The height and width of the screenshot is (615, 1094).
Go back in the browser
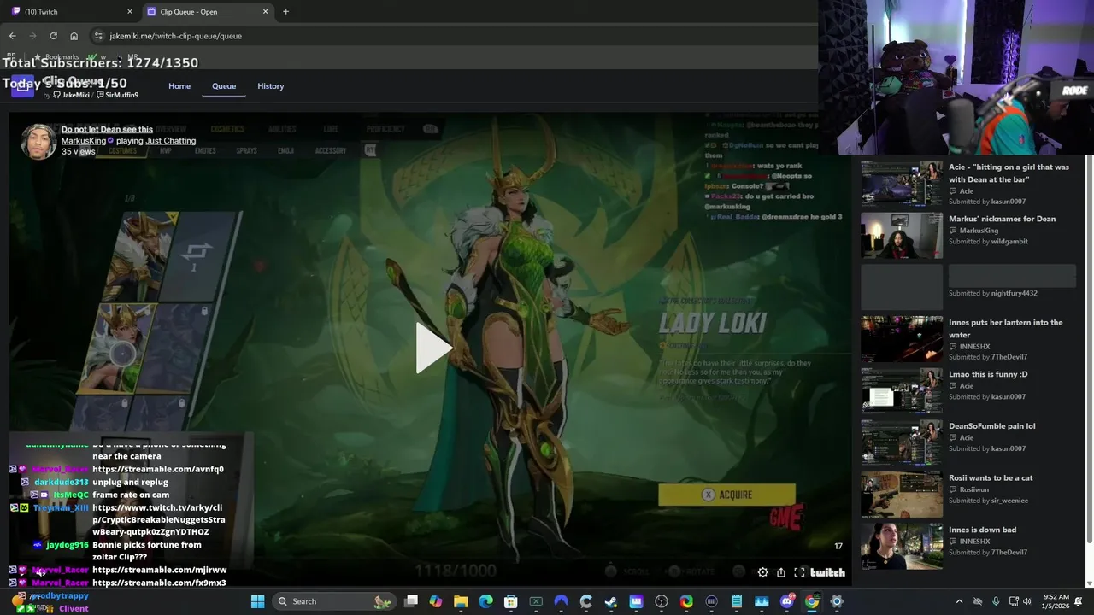tap(12, 36)
